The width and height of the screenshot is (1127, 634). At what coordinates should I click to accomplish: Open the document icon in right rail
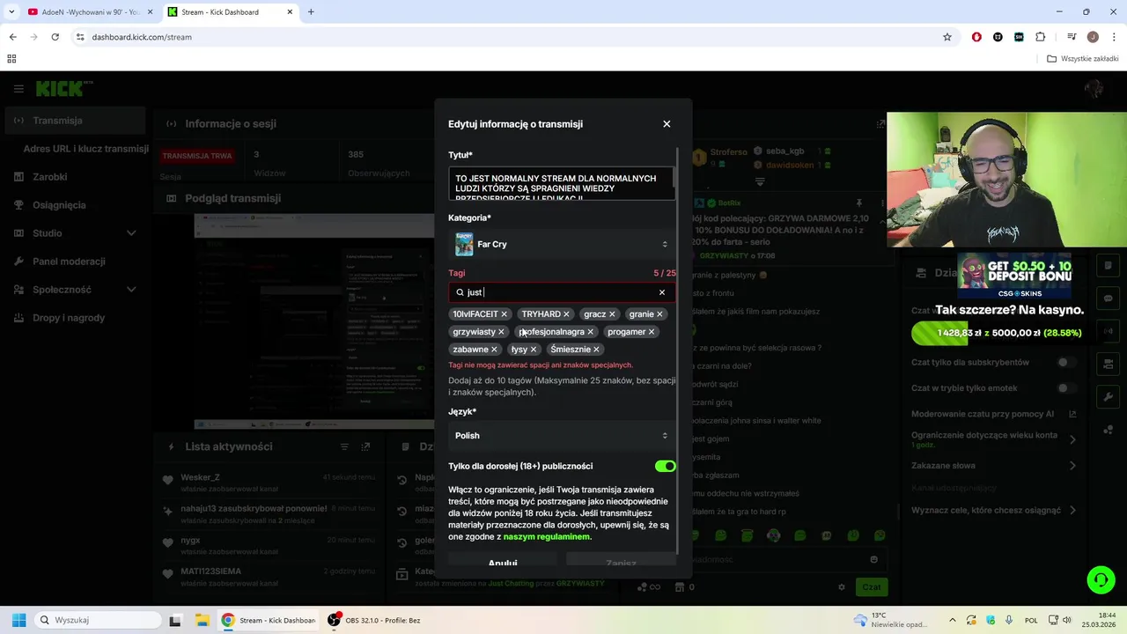click(x=1108, y=266)
